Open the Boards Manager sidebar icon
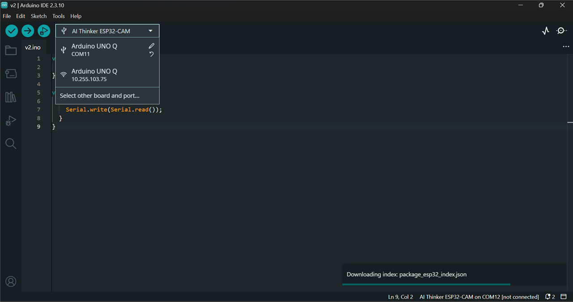 (11, 73)
